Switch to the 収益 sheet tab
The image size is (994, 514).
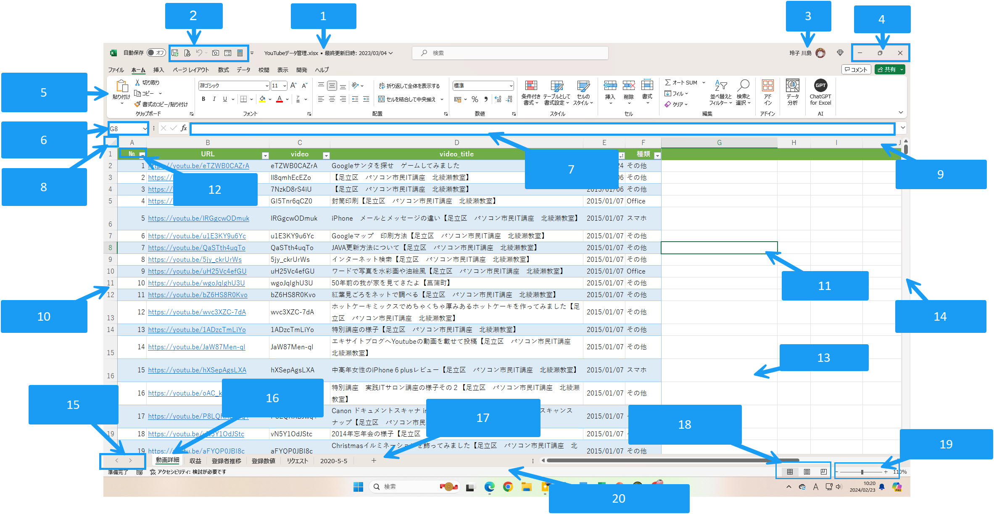click(195, 461)
